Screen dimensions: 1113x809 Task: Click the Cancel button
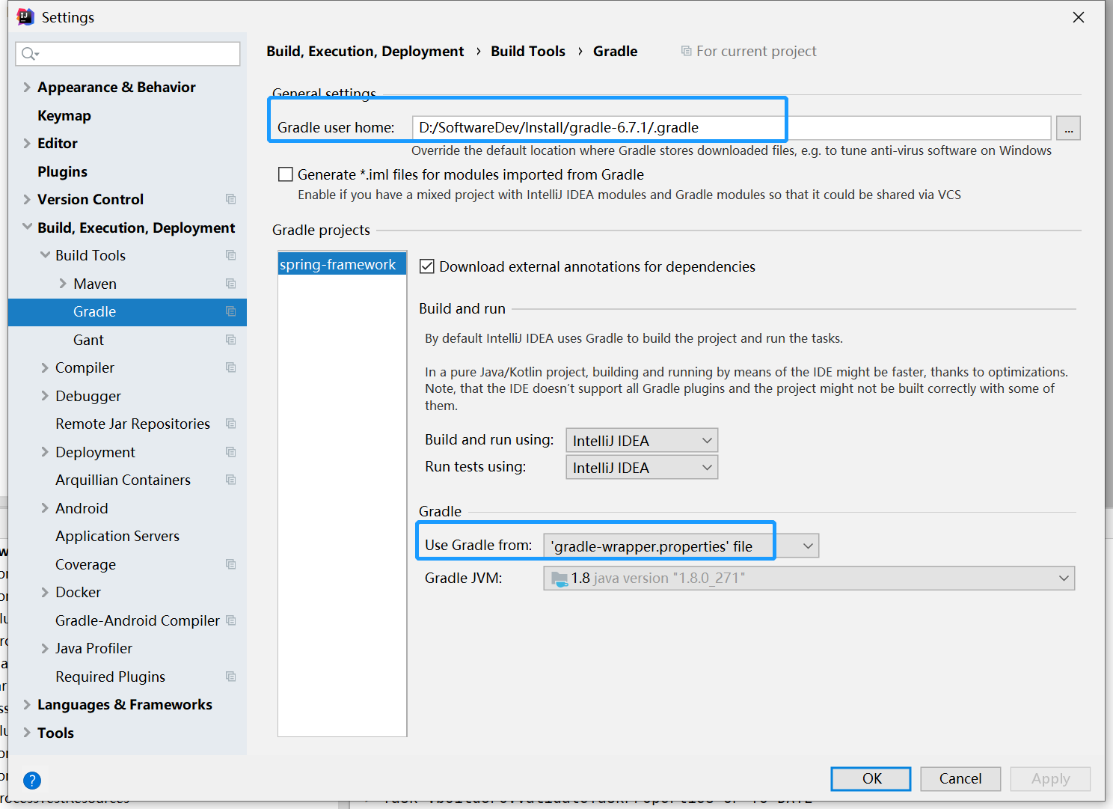point(960,778)
